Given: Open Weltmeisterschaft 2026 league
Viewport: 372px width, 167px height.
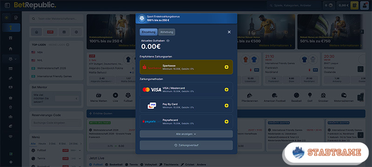Looking at the screenshot, I should (52, 68).
